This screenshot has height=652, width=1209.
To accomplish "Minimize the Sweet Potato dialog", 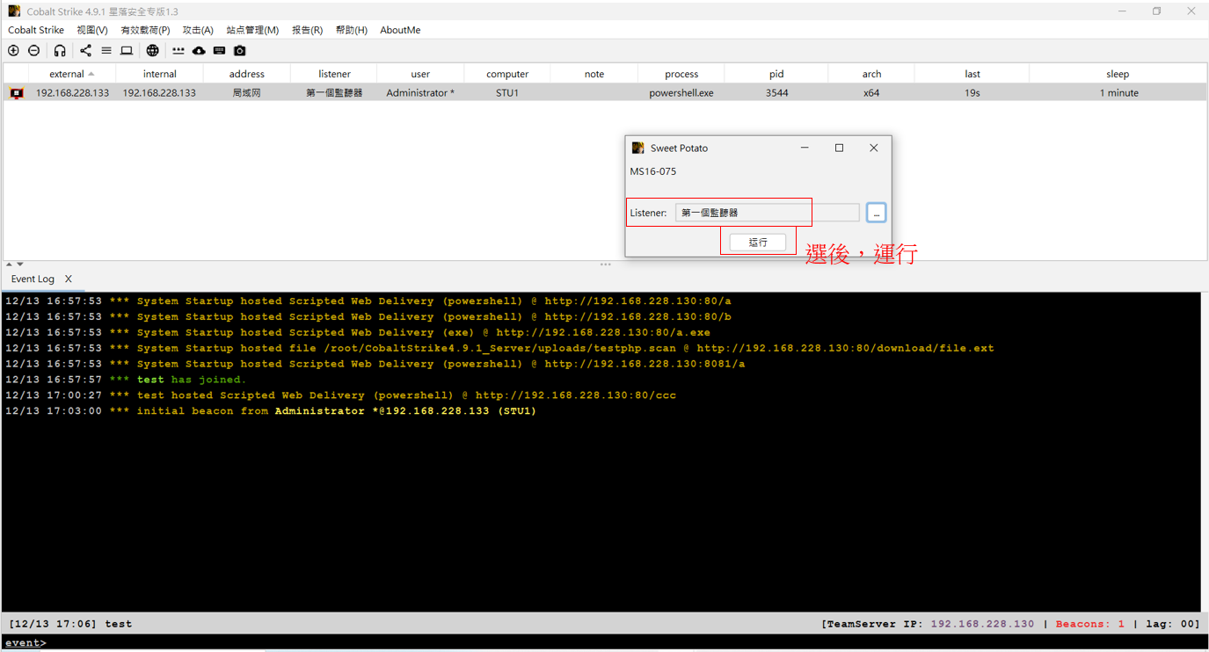I will (805, 148).
